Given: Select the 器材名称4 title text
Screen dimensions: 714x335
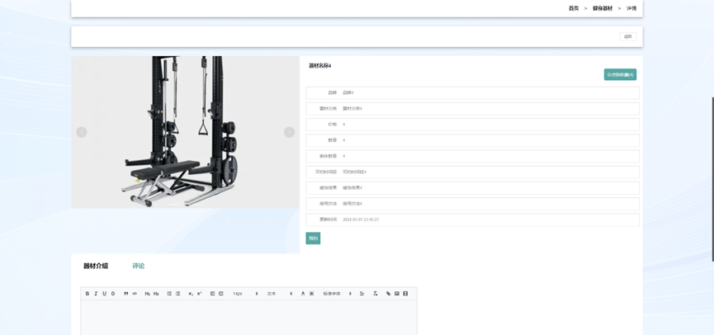Looking at the screenshot, I should [x=320, y=65].
